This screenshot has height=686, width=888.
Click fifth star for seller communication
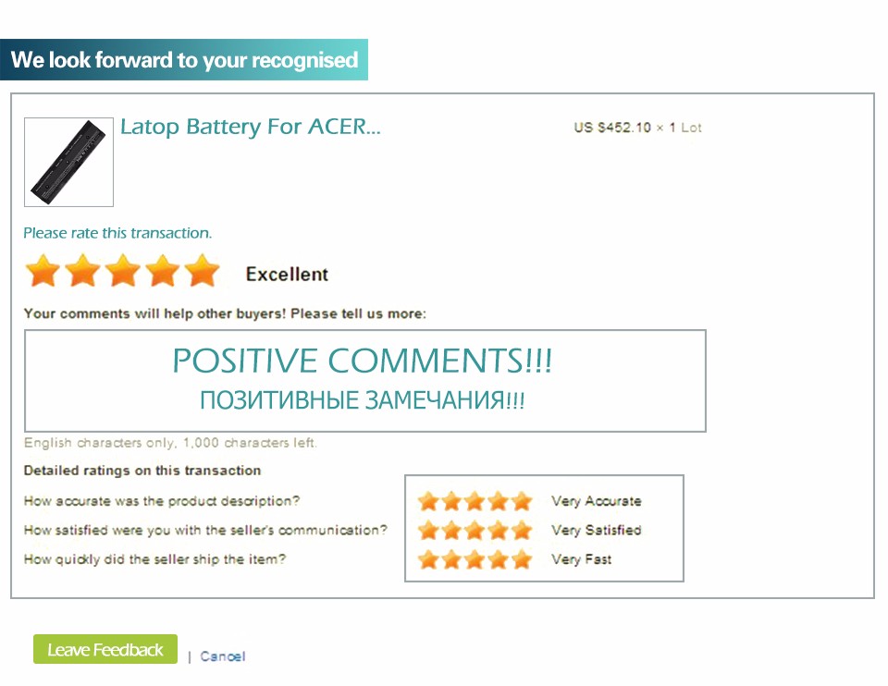(523, 531)
